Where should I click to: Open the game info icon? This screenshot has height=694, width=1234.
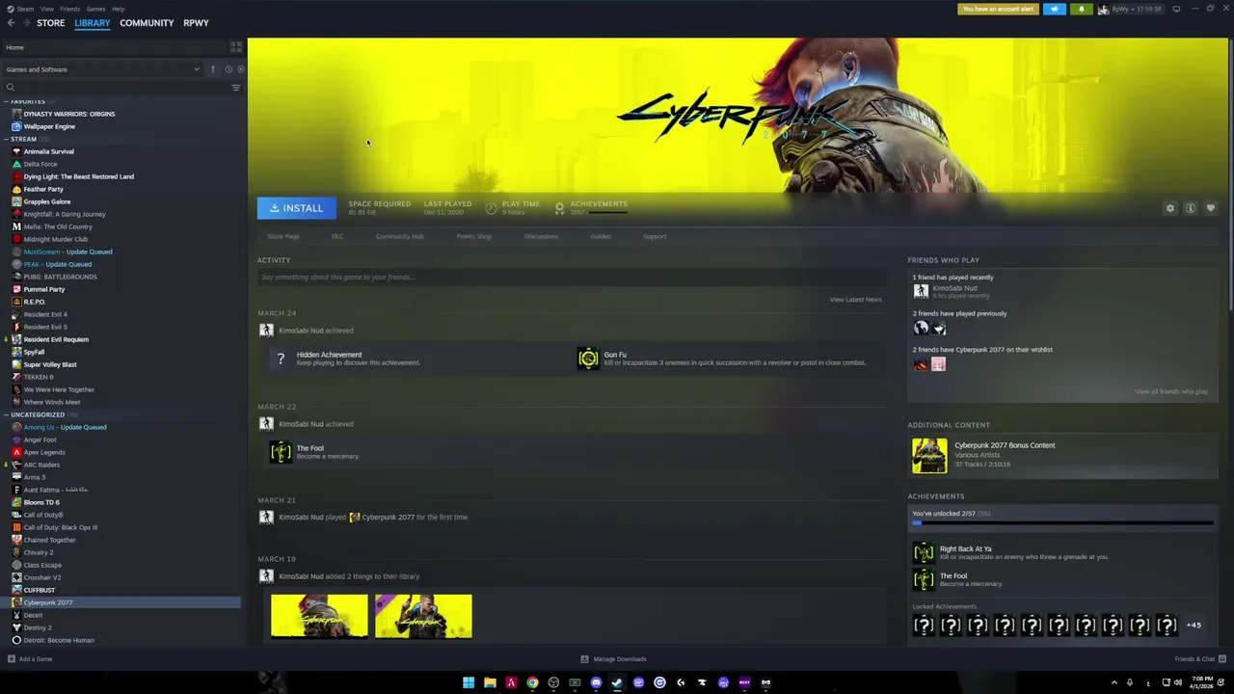1191,208
